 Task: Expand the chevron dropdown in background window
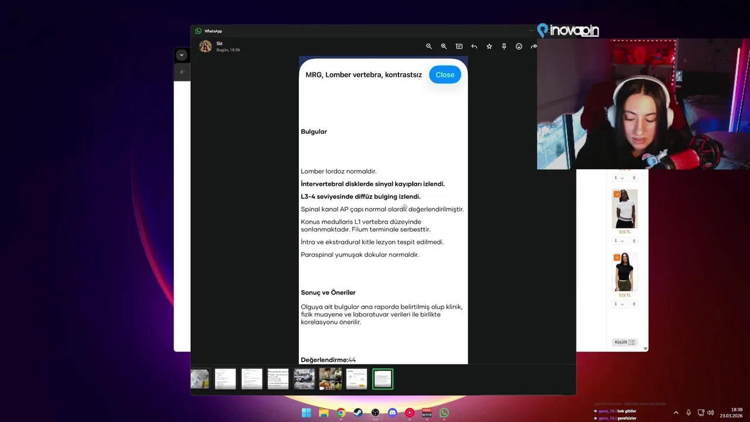click(x=182, y=55)
